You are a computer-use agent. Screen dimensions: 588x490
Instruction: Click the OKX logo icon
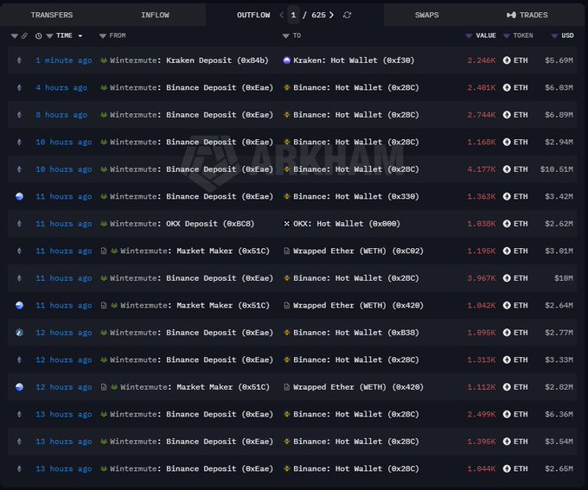[286, 224]
